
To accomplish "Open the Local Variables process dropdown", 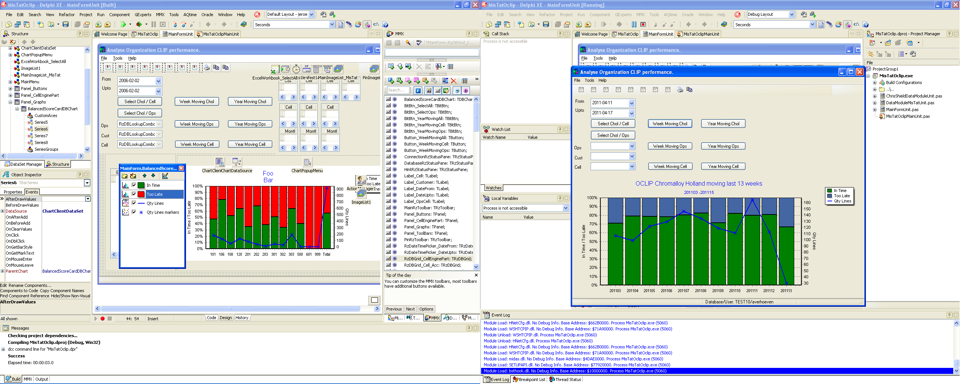I will point(565,208).
